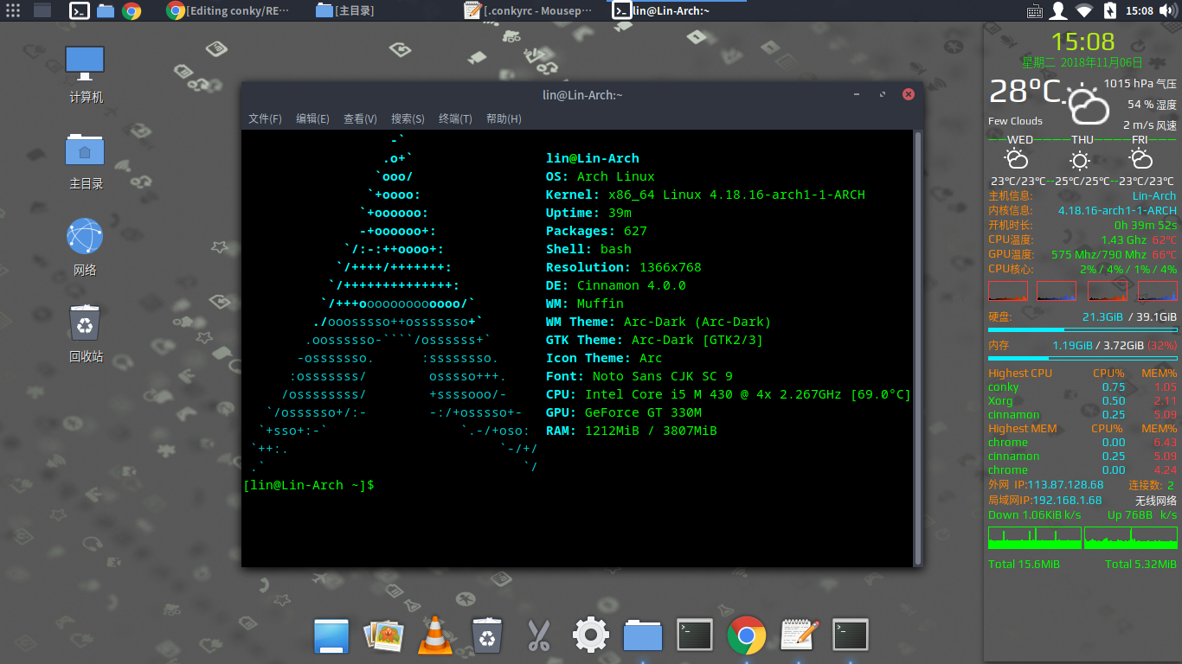The height and width of the screenshot is (664, 1182).
Task: Open the 帮助(H) menu in the terminal
Action: pos(504,119)
